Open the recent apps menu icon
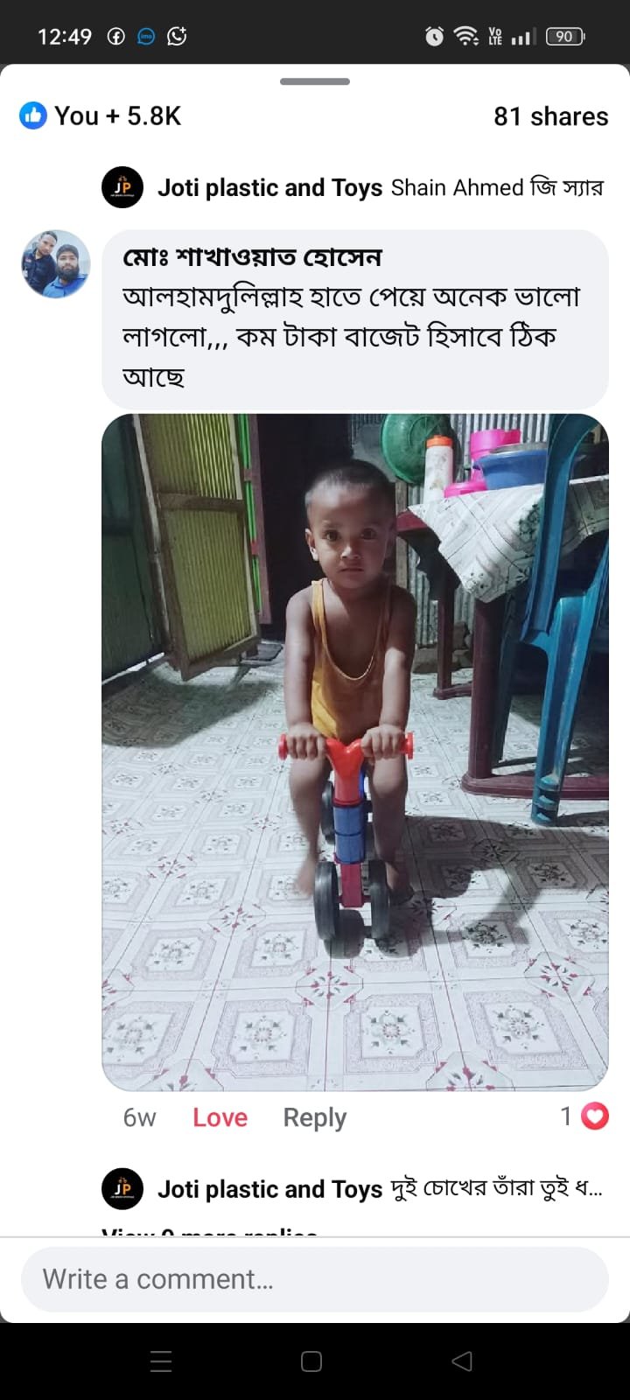 pos(161,1361)
